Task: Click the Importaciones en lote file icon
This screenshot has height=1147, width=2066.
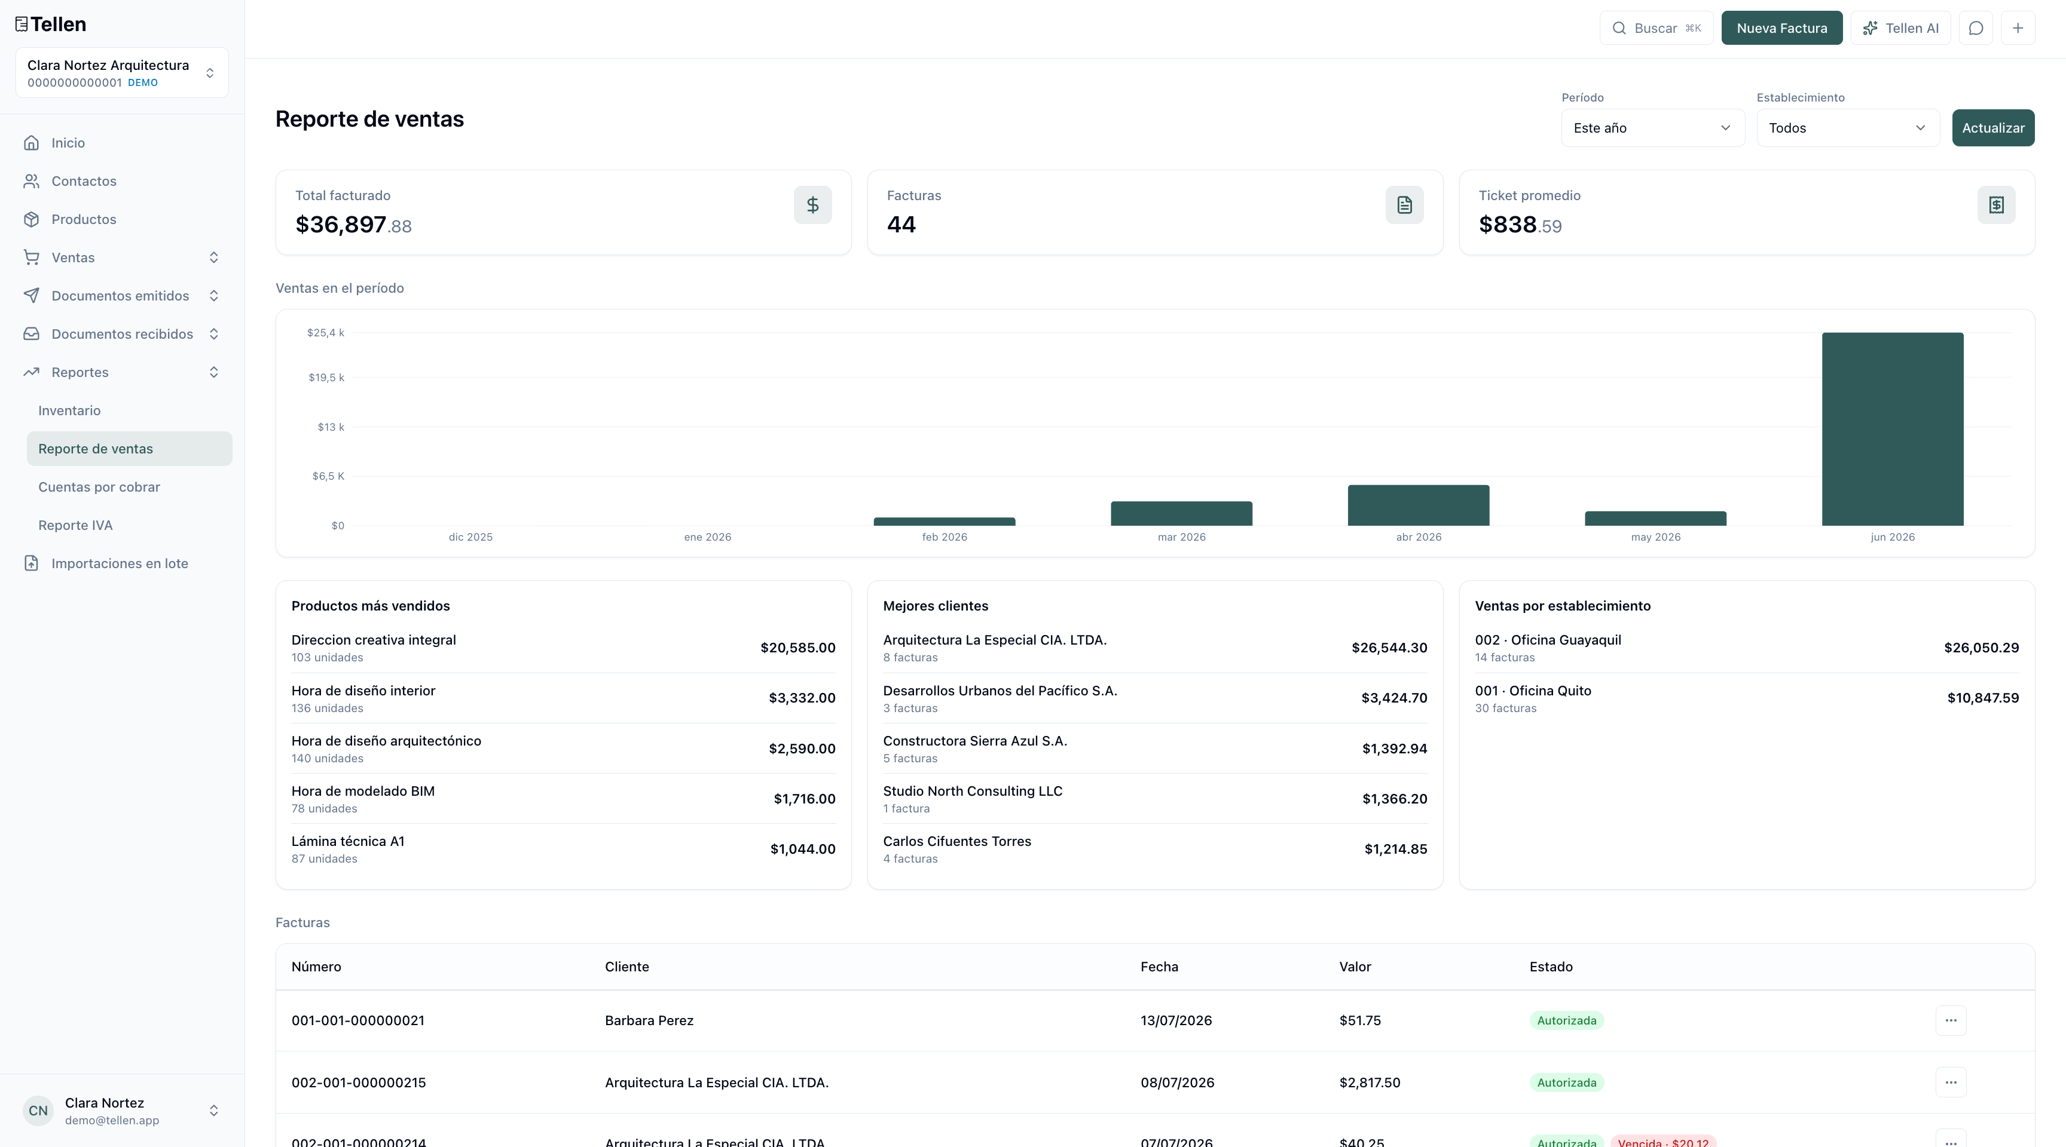Action: pyautogui.click(x=31, y=563)
